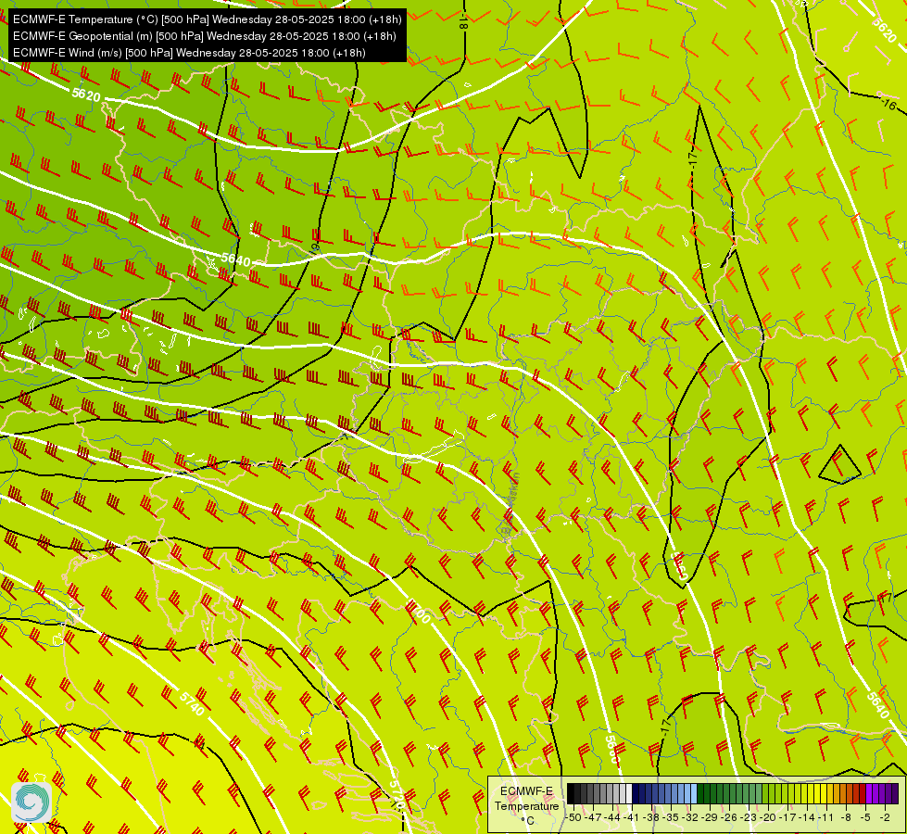The height and width of the screenshot is (834, 907).
Task: Click the -23 legend scale value
Action: click(x=749, y=817)
